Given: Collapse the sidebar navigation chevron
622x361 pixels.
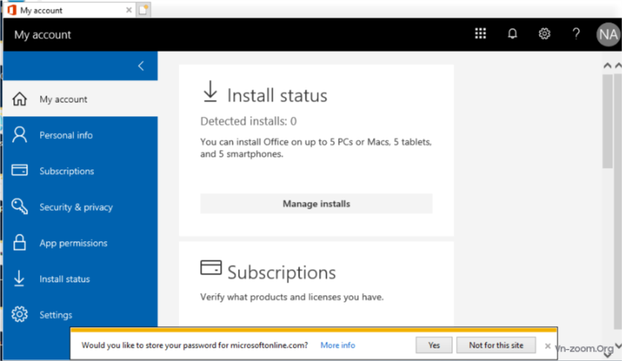Looking at the screenshot, I should point(141,67).
